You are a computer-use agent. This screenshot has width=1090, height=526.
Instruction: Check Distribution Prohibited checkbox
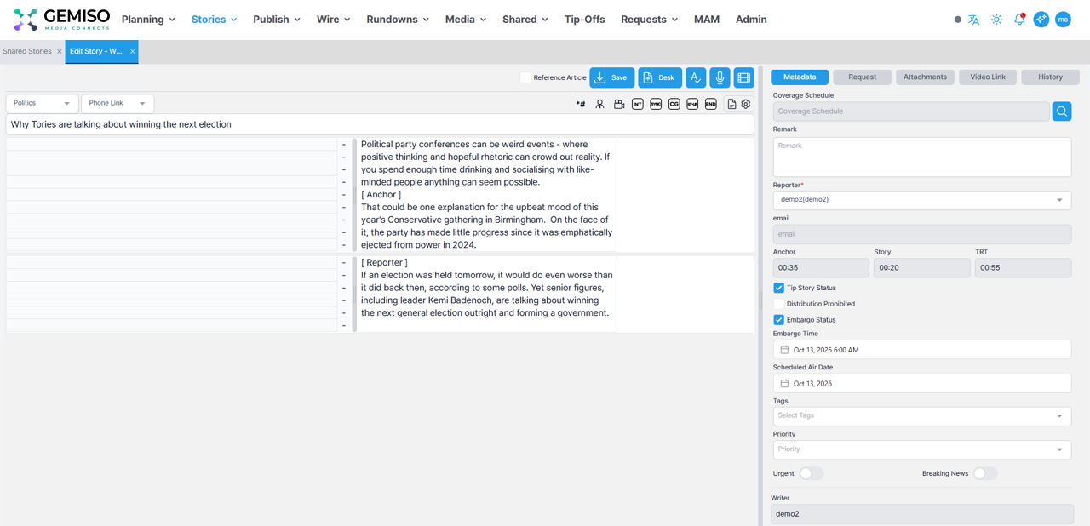point(778,304)
